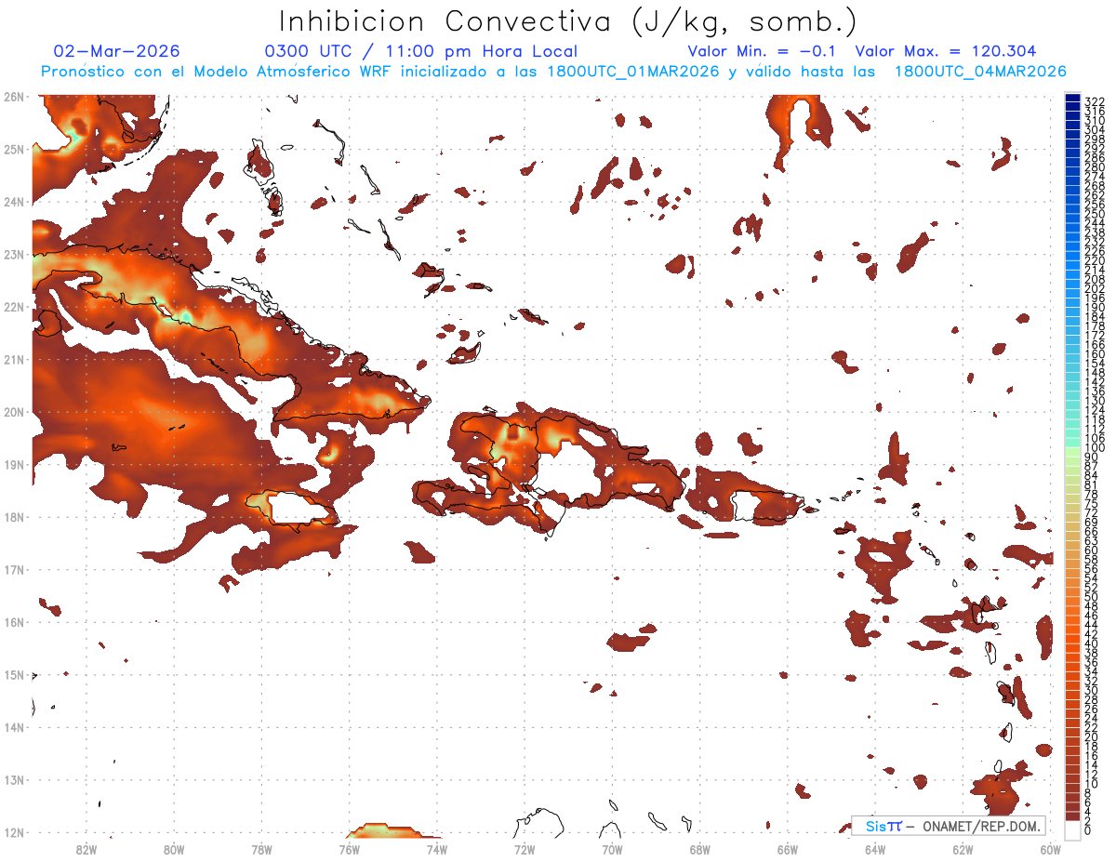Click the "12N" latitude label
Screen dimensions: 1116x862
[x=13, y=832]
